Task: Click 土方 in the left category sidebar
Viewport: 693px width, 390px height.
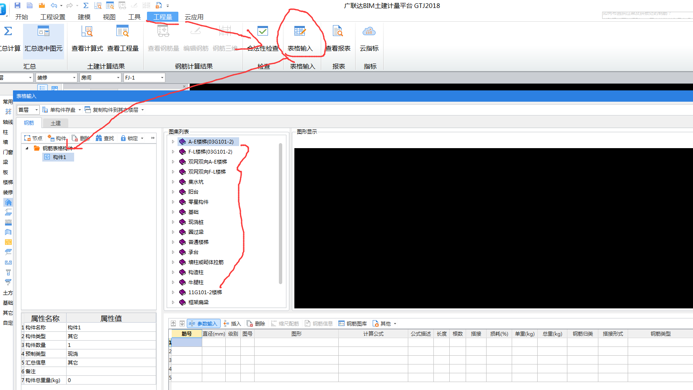Action: click(8, 293)
